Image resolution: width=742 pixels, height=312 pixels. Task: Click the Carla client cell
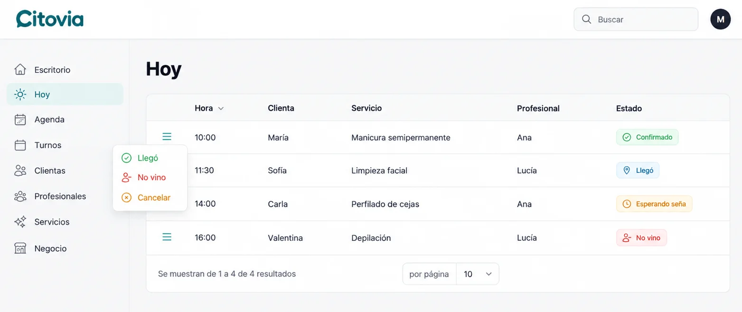(278, 204)
